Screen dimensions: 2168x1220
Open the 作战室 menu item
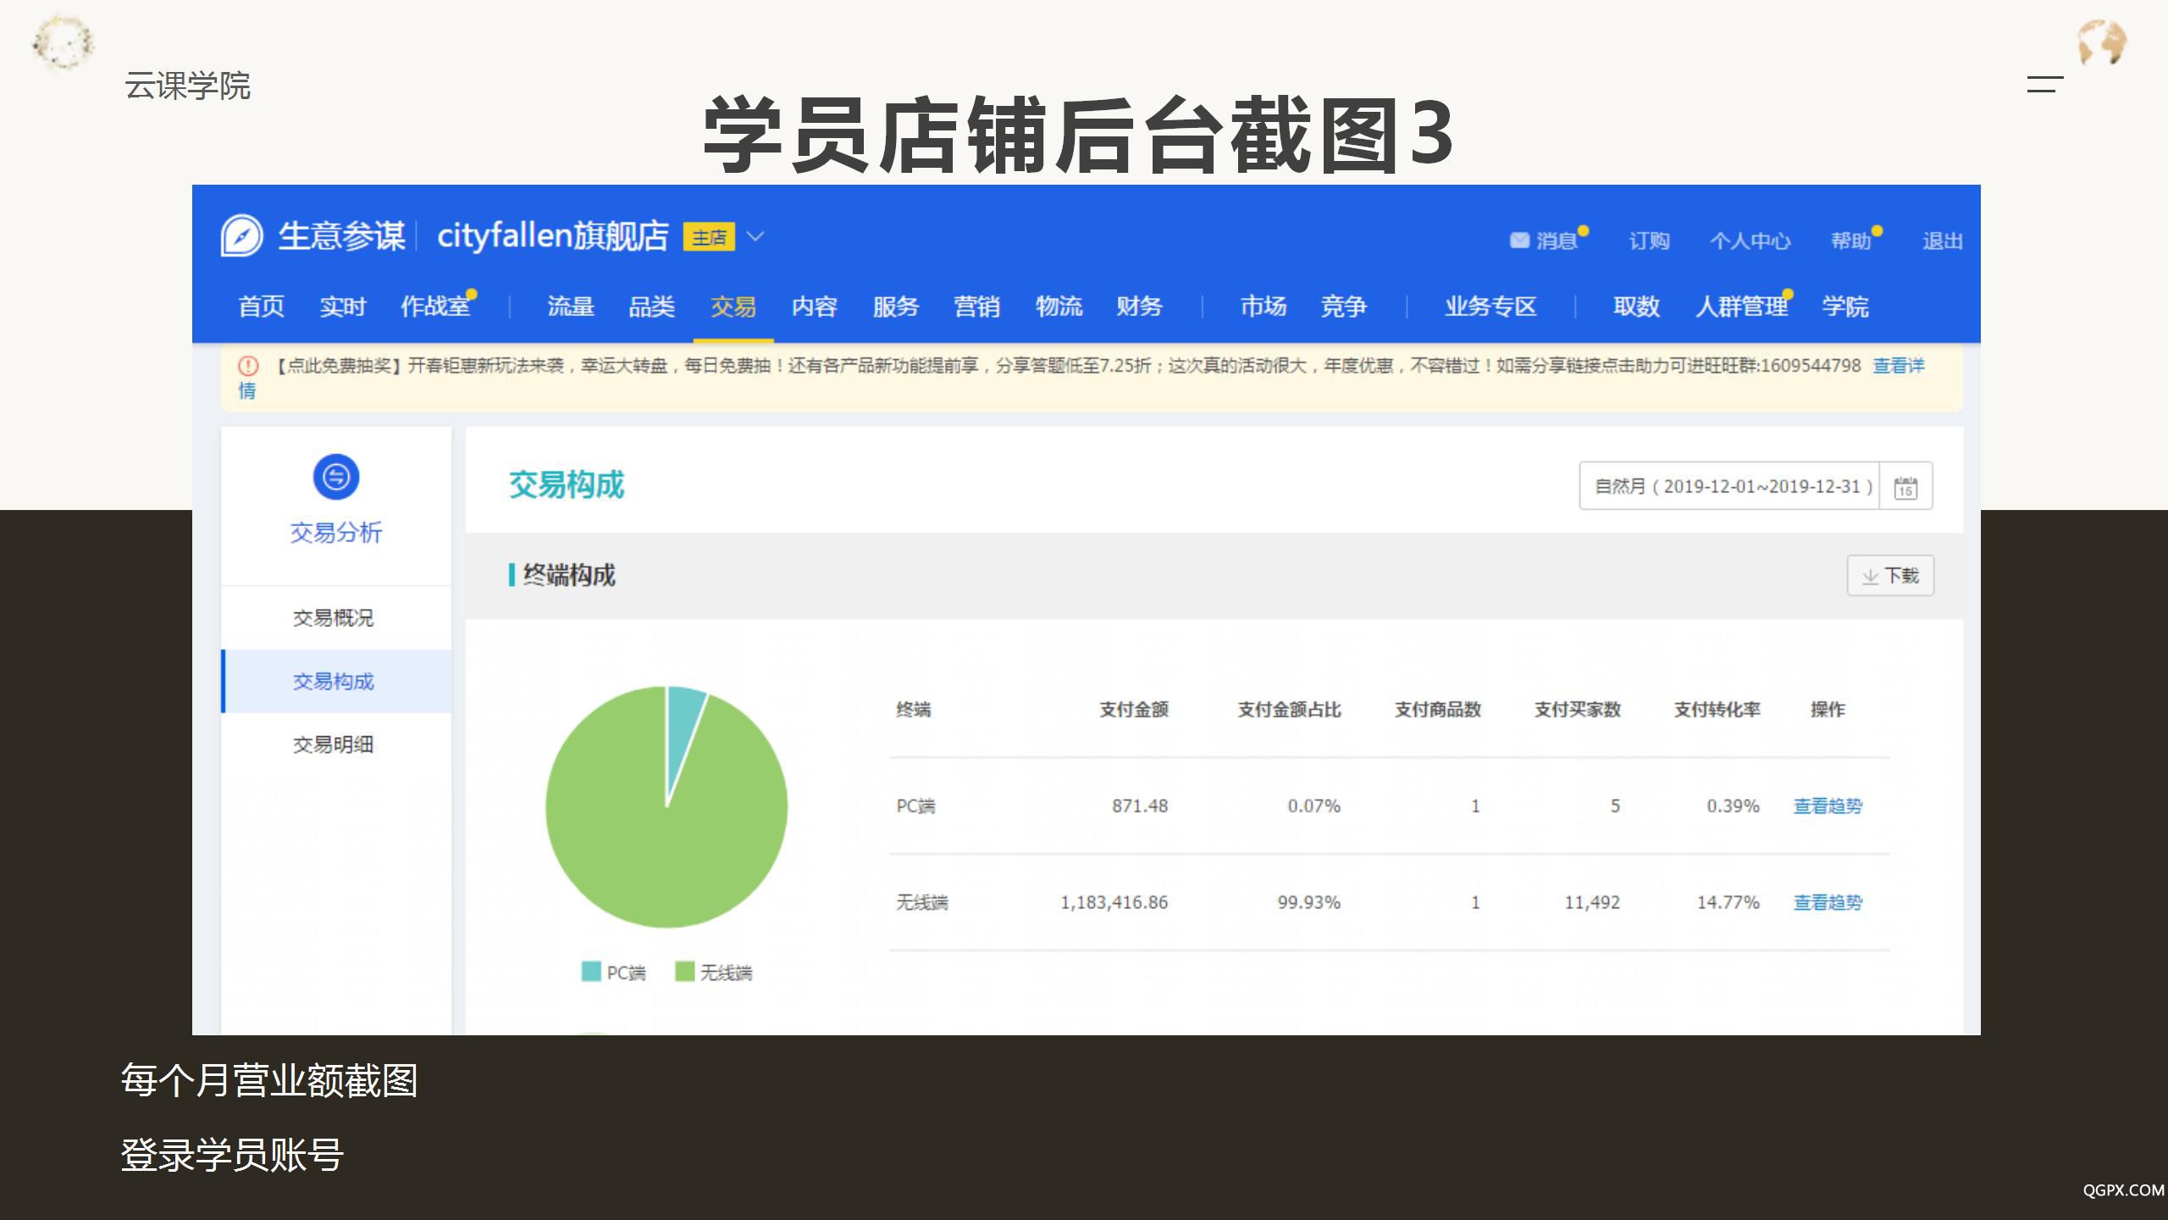434,306
